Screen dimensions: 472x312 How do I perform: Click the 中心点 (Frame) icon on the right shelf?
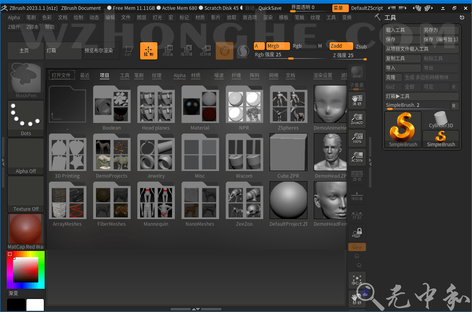pos(357,280)
